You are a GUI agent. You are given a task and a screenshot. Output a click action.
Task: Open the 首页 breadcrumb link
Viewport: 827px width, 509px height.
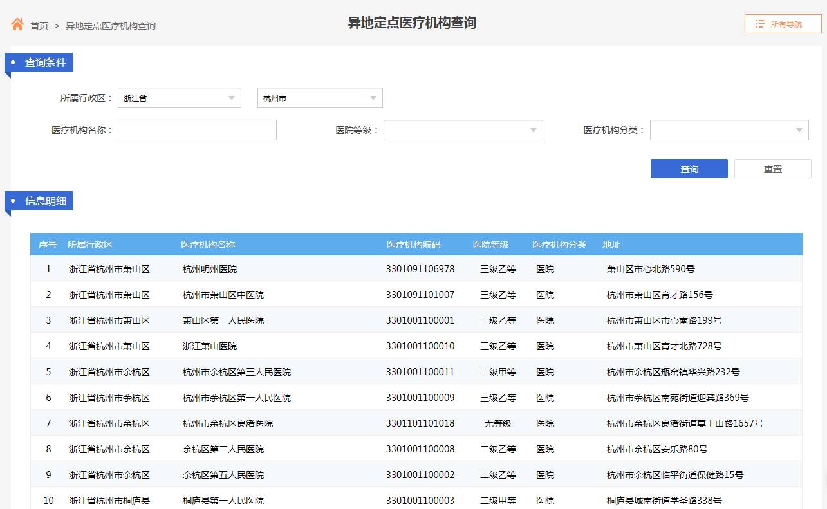(x=39, y=26)
